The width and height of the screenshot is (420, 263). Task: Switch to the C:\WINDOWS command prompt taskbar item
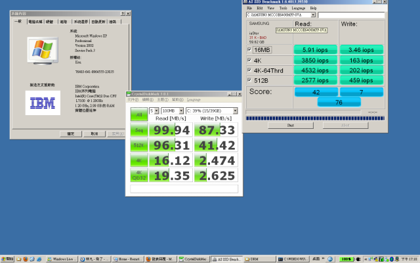293,259
